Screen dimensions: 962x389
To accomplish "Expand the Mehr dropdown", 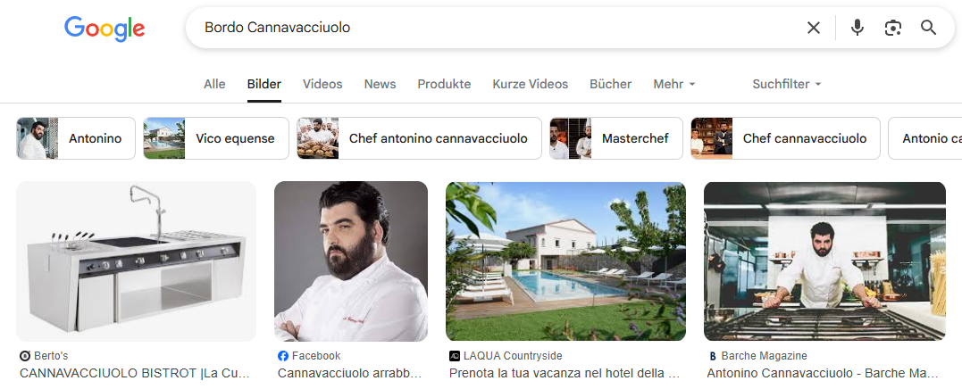I will [x=674, y=84].
